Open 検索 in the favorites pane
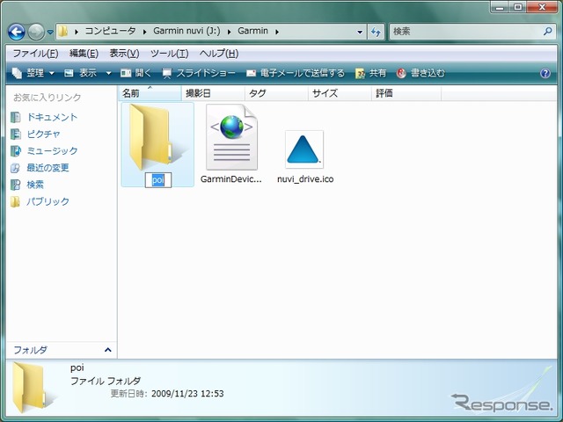 click(27, 185)
